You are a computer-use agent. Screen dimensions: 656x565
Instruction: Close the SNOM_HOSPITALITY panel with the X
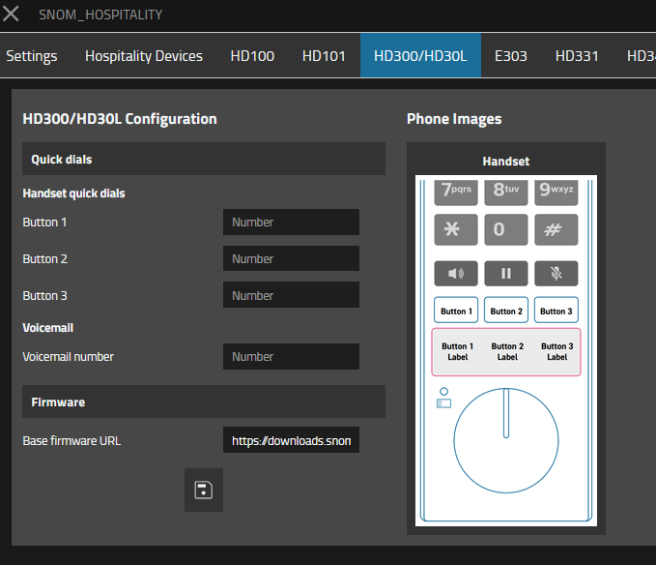(x=11, y=14)
